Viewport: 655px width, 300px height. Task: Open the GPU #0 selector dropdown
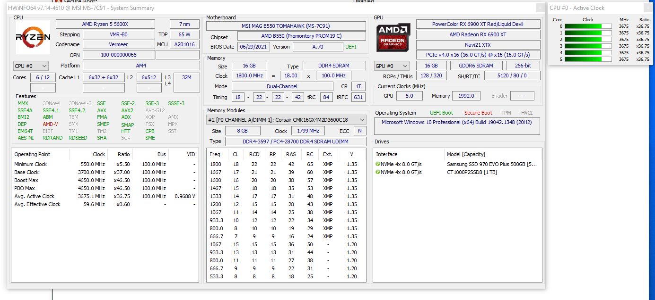pos(392,66)
